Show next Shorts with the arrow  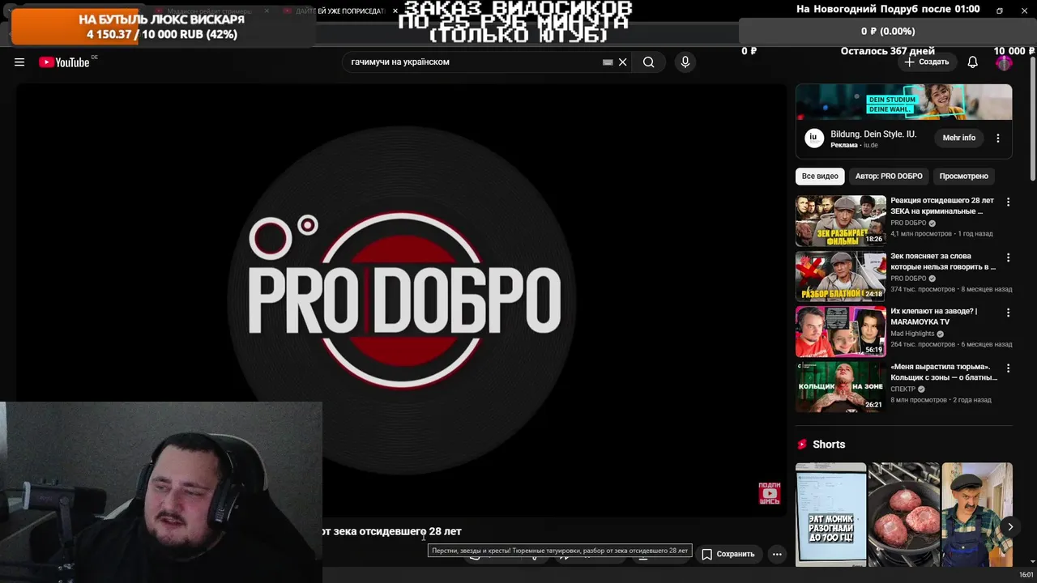1010,526
